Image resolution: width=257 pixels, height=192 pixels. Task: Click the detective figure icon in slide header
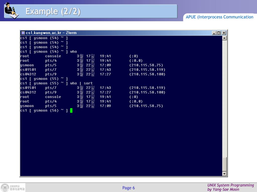pos(11,10)
